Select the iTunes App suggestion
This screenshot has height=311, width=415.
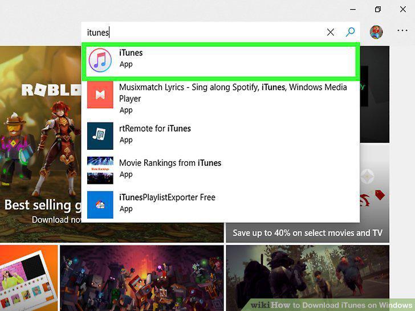click(221, 62)
